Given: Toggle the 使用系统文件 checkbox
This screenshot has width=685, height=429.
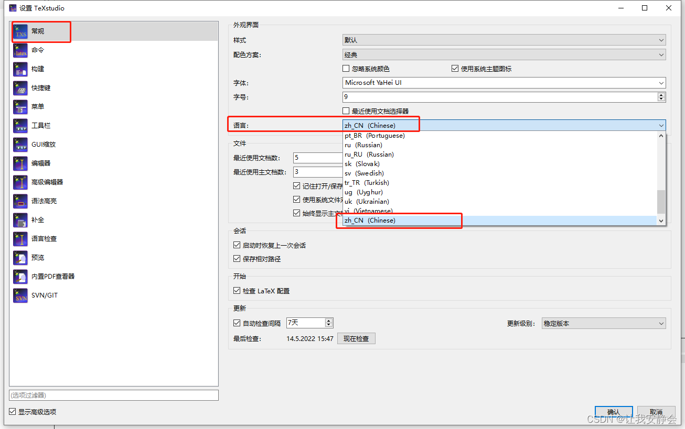Looking at the screenshot, I should tap(297, 200).
